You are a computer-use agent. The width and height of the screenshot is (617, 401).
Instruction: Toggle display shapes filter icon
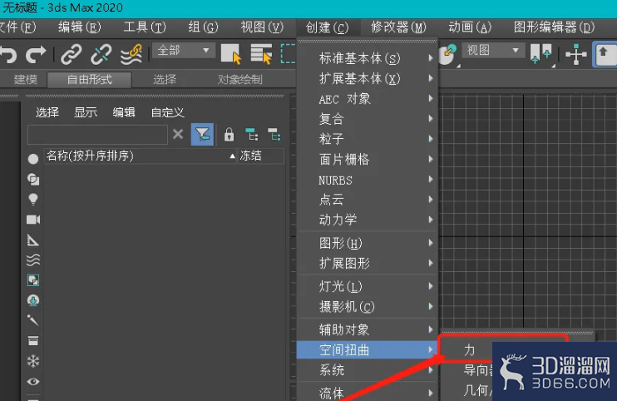click(33, 180)
